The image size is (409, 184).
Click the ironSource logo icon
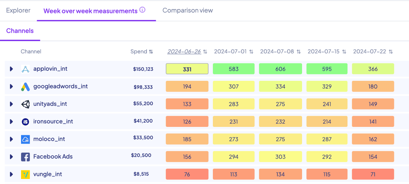tap(25, 122)
